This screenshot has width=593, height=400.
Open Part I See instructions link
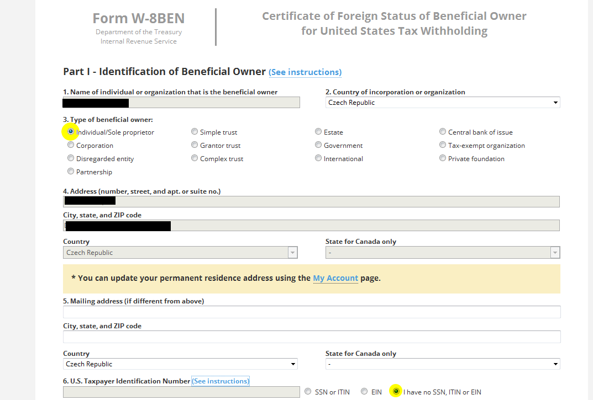(x=305, y=72)
